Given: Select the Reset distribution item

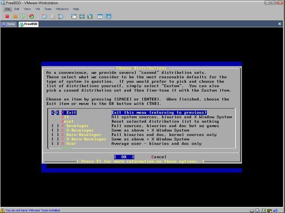Looking at the screenshot, I should (x=67, y=121).
